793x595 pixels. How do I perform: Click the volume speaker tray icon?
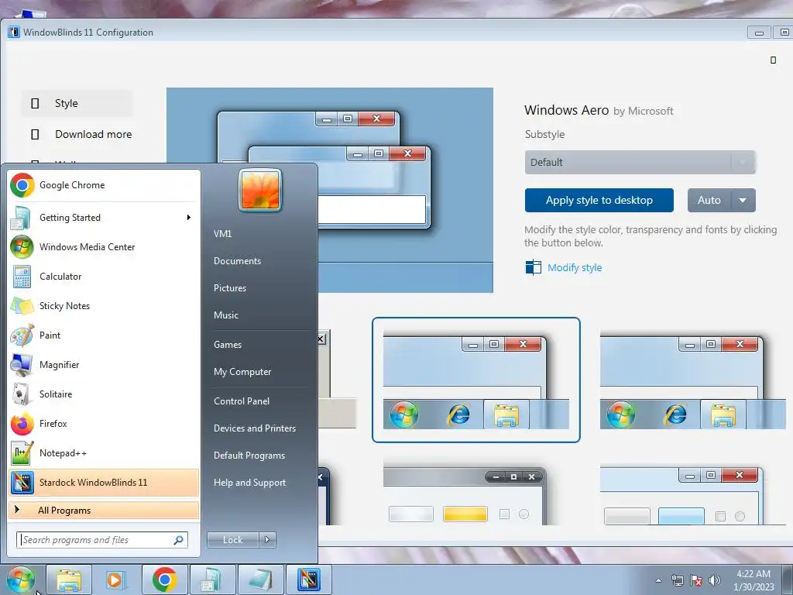pyautogui.click(x=714, y=580)
